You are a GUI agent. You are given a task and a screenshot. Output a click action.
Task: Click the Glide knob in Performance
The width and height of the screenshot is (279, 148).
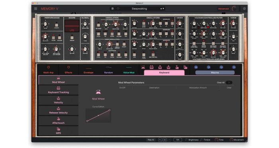(x=45, y=24)
